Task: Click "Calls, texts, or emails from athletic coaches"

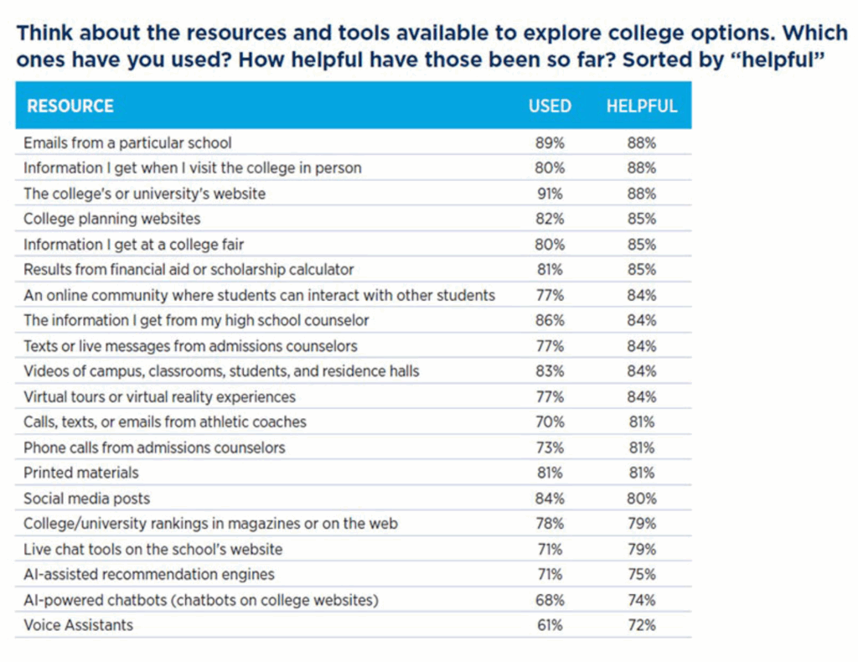Action: (165, 422)
